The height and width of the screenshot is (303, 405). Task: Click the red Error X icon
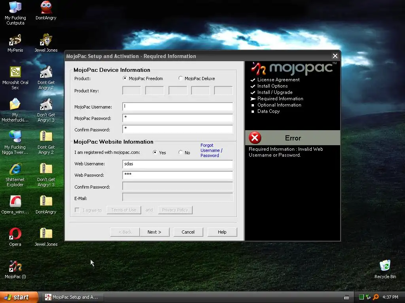tap(255, 138)
